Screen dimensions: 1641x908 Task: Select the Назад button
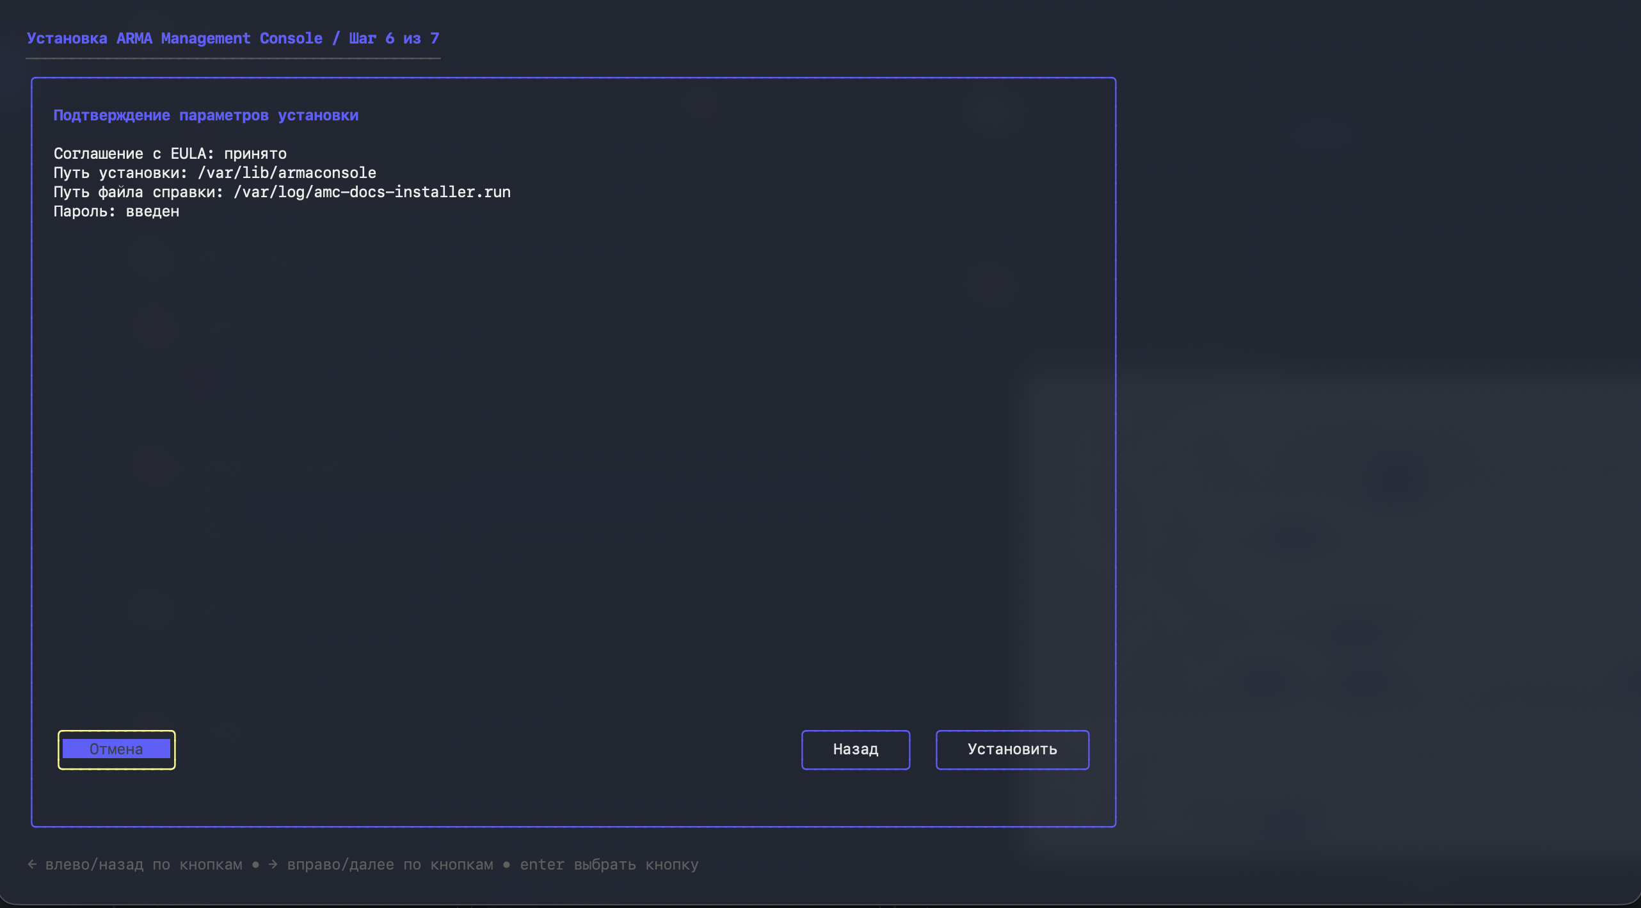coord(855,749)
